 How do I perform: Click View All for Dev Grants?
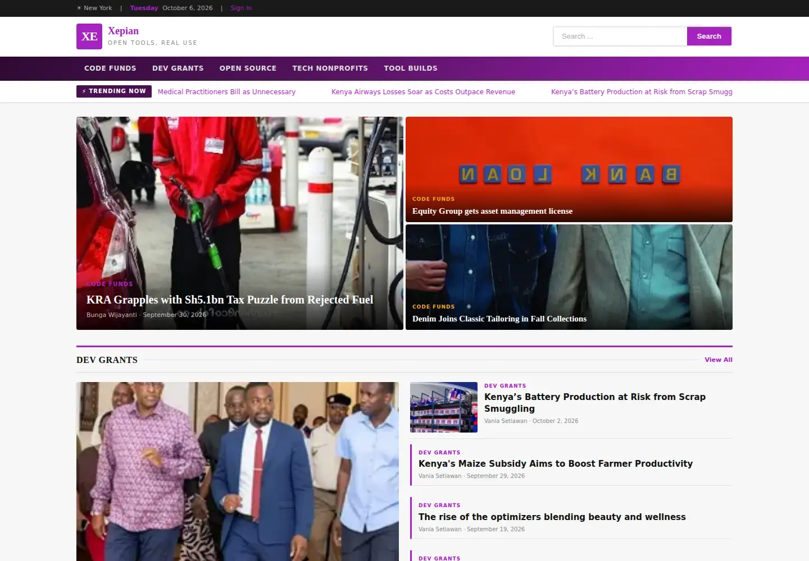(719, 360)
